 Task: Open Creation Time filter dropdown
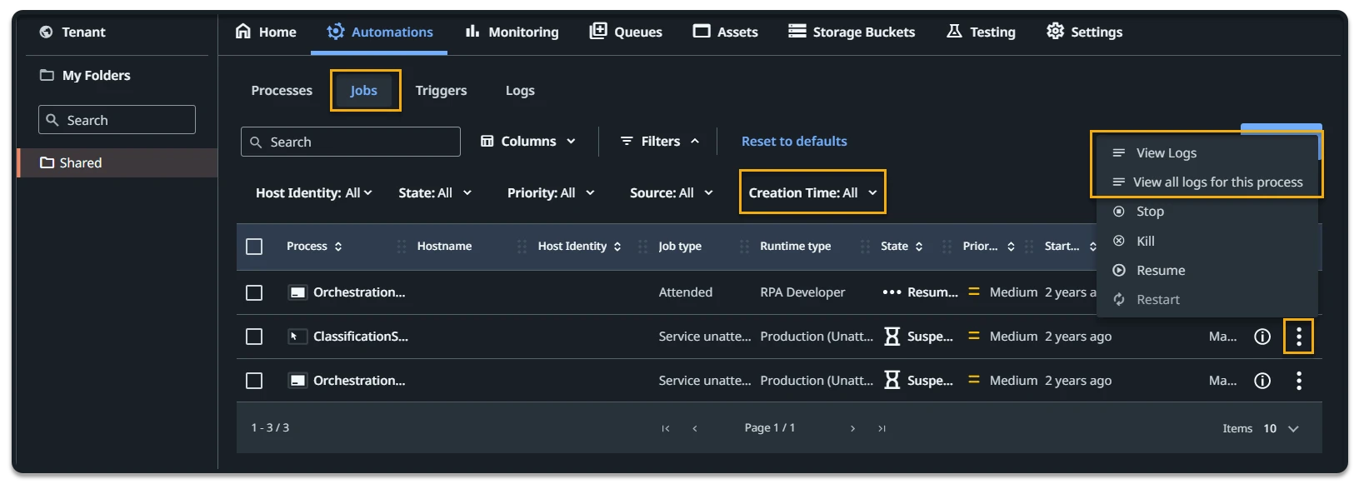pos(812,192)
